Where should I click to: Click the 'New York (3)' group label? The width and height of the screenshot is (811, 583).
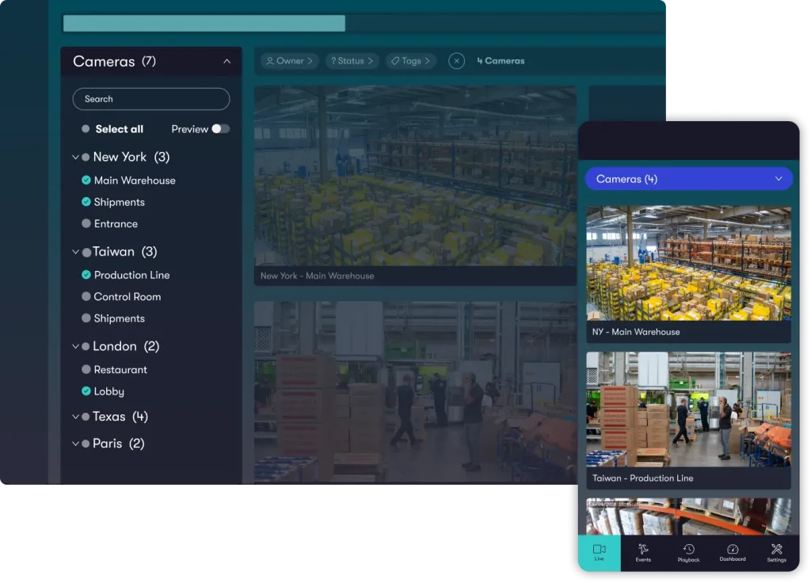click(x=131, y=157)
